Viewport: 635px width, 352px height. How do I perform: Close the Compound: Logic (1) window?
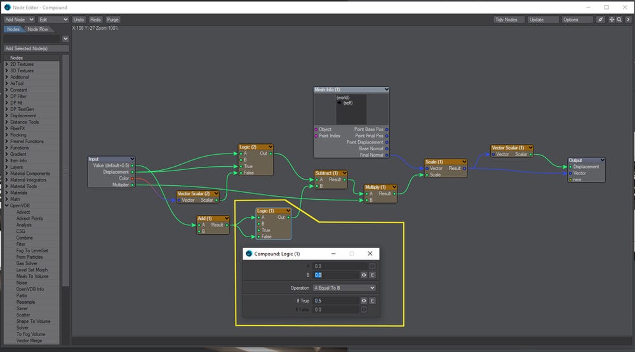(x=370, y=254)
